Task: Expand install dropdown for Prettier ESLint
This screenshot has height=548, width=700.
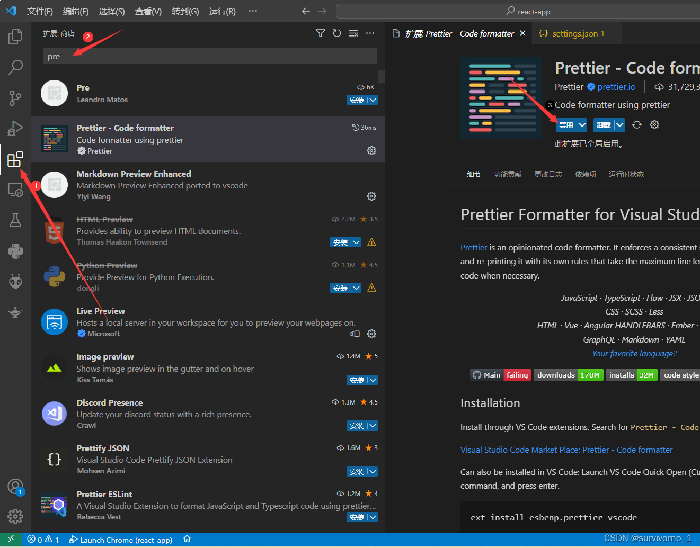Action: point(373,517)
